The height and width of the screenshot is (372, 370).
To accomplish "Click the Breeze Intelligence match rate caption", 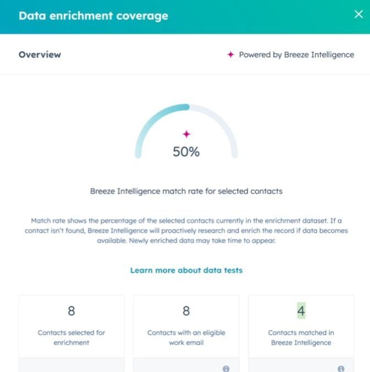I will [x=186, y=191].
